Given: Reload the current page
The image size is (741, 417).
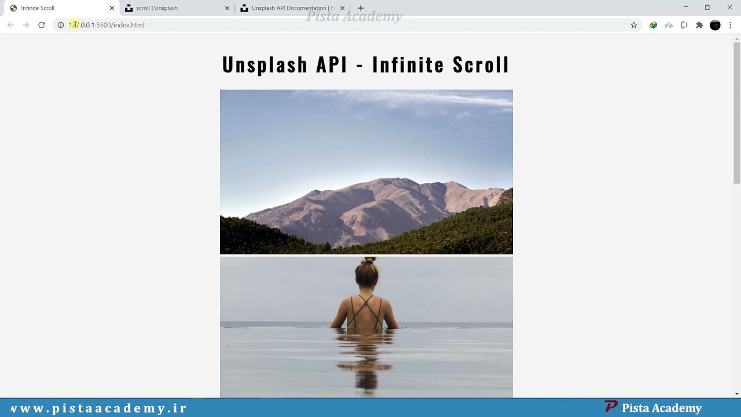Looking at the screenshot, I should coord(42,25).
